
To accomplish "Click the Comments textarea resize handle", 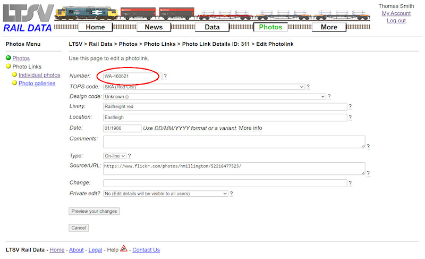I will point(363,146).
